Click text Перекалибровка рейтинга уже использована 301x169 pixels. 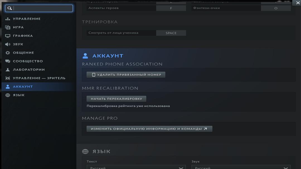click(x=128, y=106)
